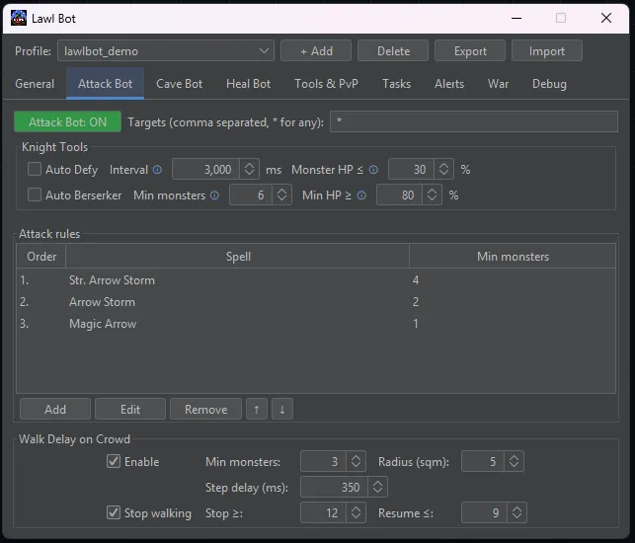
Task: Switch to the Alerts tab
Action: [449, 84]
